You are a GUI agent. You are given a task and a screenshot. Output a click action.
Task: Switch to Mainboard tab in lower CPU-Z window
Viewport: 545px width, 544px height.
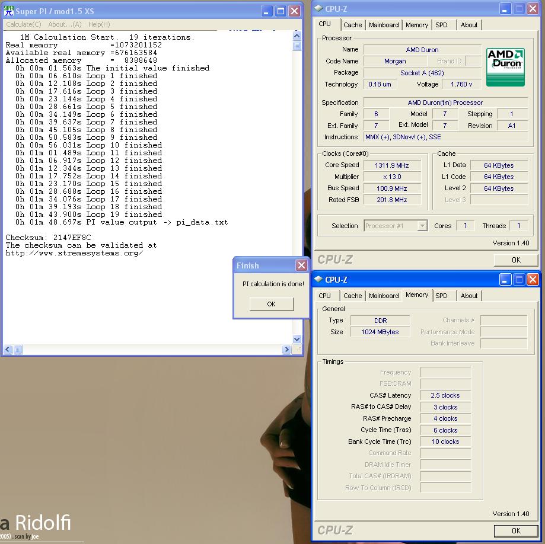(384, 296)
